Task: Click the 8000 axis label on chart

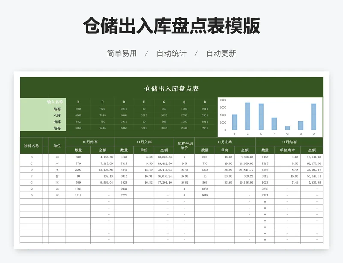Action: 223,100
